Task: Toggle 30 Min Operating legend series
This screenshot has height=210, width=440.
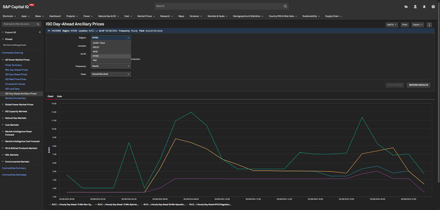Action: pyautogui.click(x=164, y=205)
